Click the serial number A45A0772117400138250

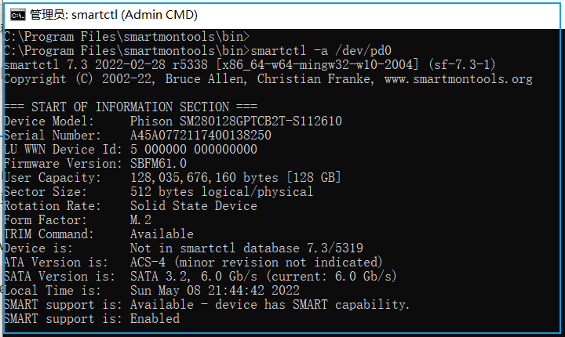point(200,135)
